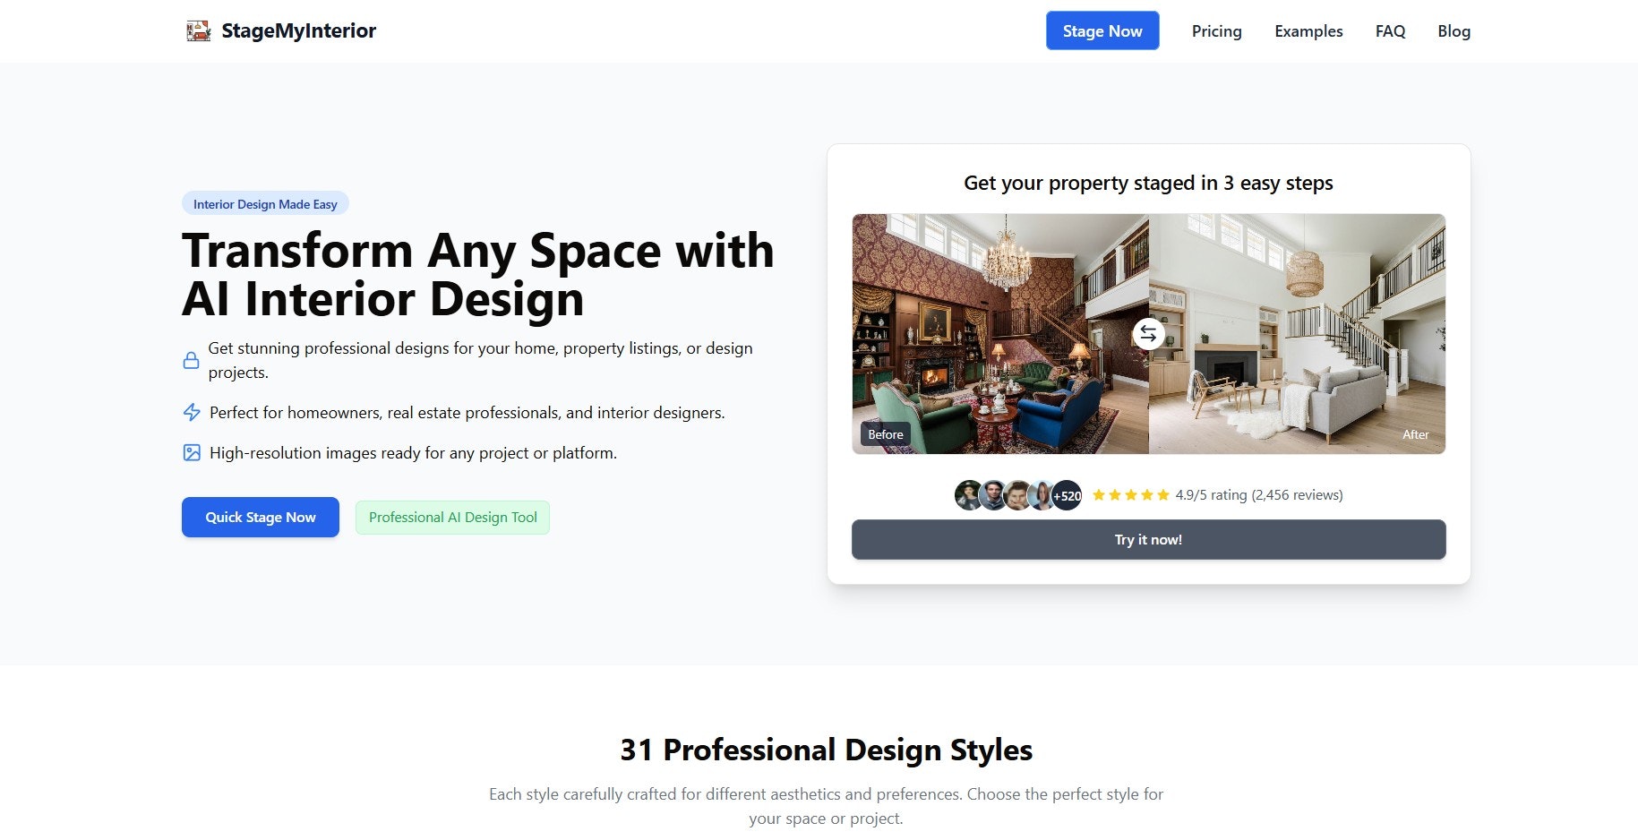Viewport: 1638px width, 840px height.
Task: Click the image icon beside high-resolution text
Action: tap(191, 453)
